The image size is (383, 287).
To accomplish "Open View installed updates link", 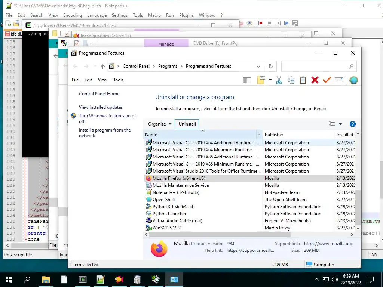I will pyautogui.click(x=101, y=107).
